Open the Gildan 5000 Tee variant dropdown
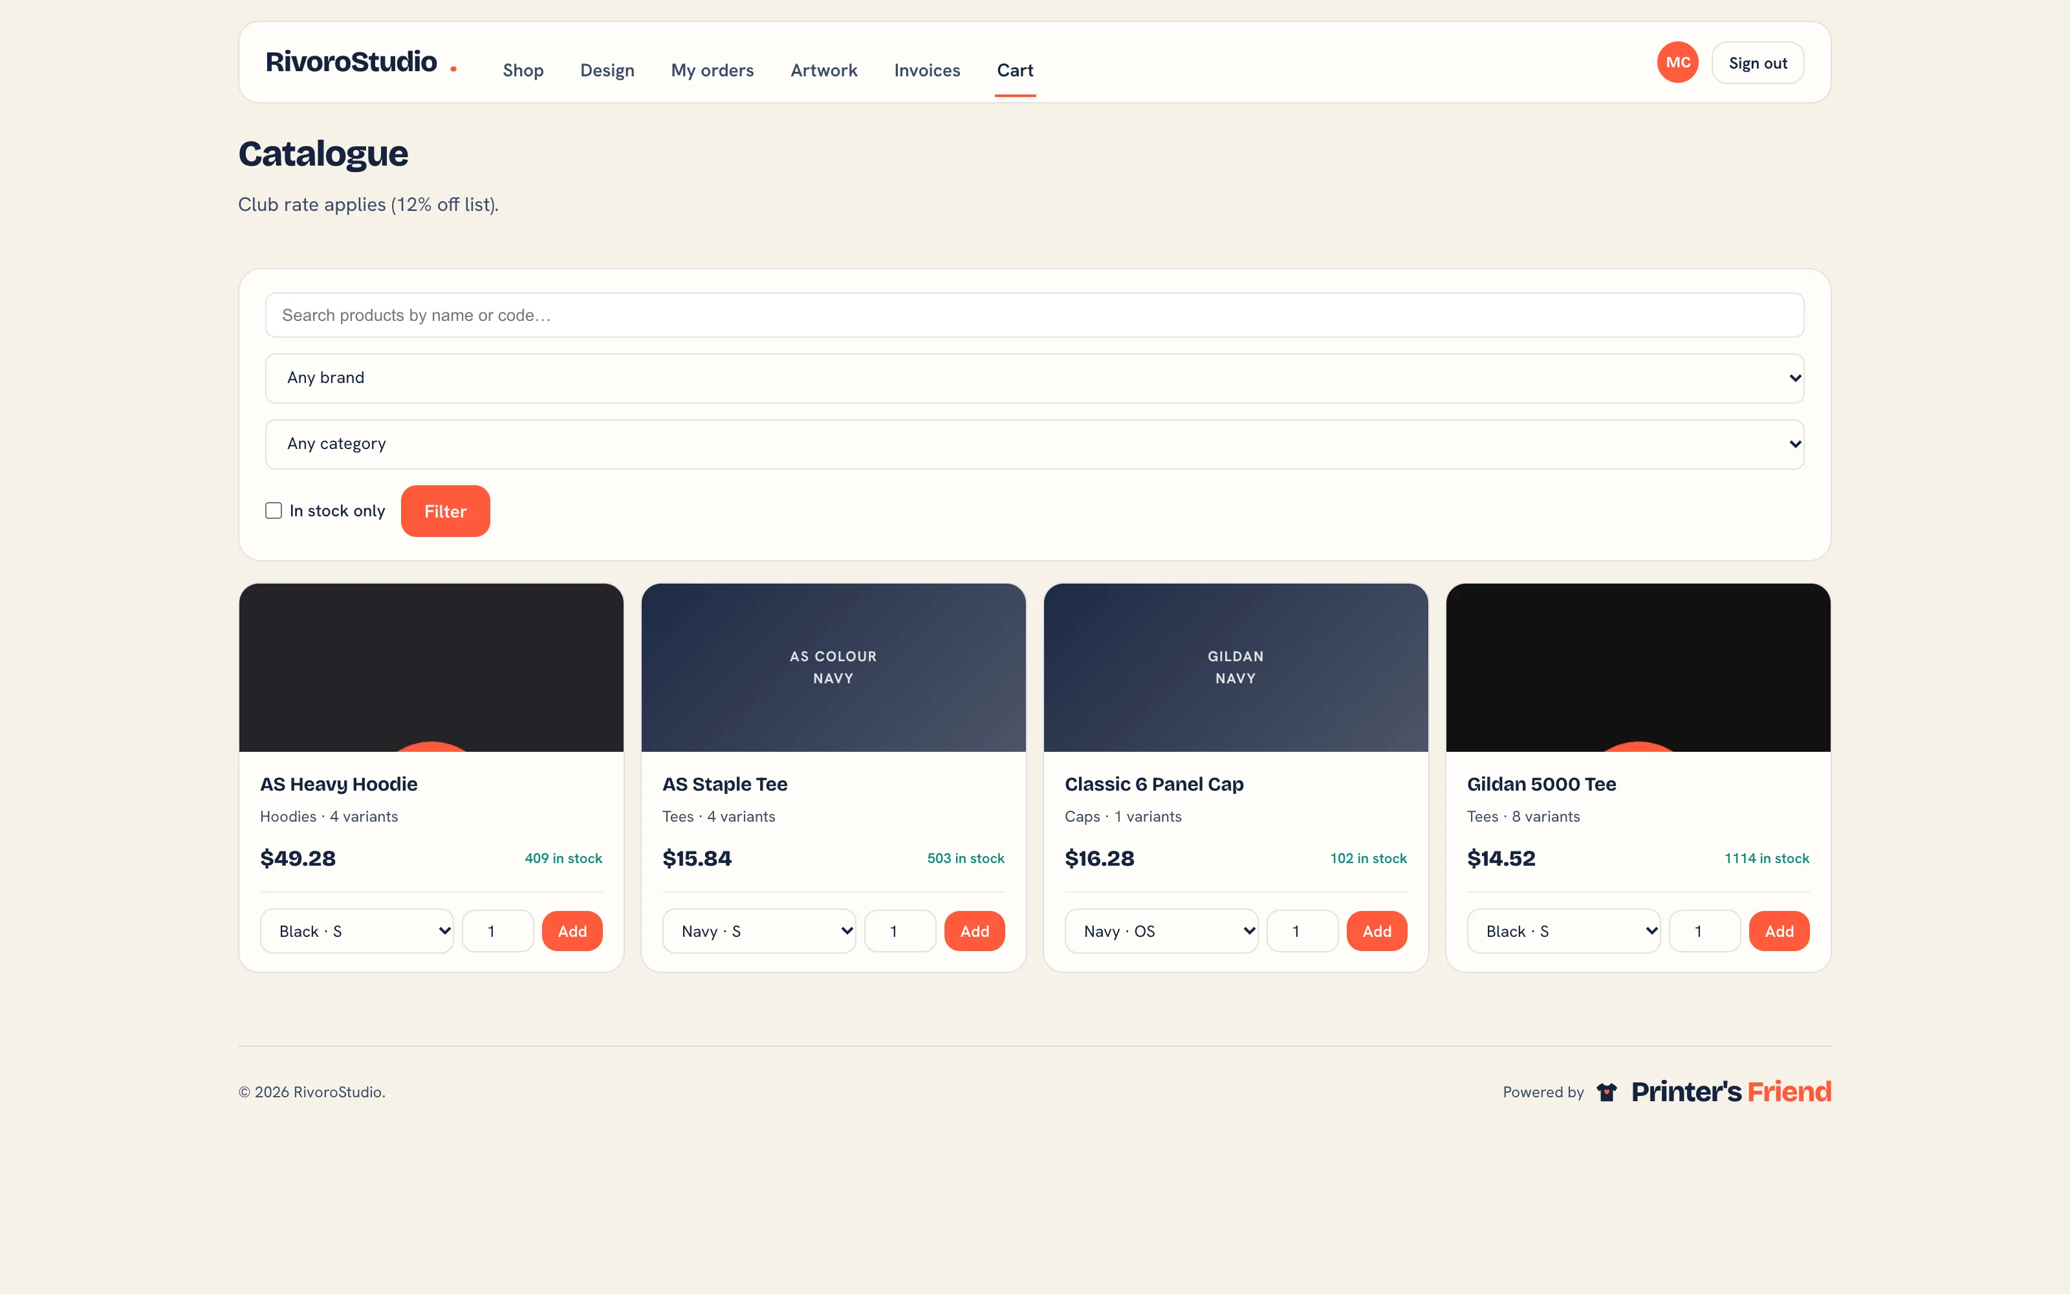Screen dimensions: 2070x1294 click(x=1563, y=931)
